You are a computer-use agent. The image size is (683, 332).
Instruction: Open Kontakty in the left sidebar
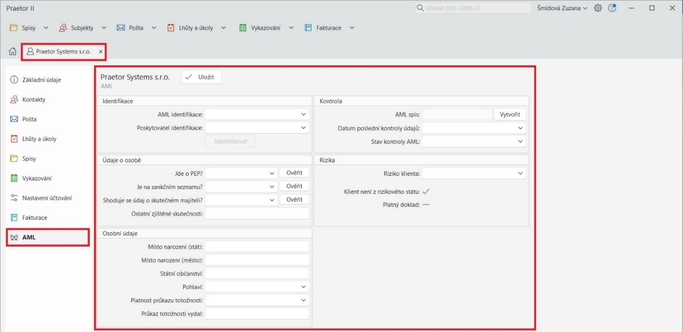33,100
